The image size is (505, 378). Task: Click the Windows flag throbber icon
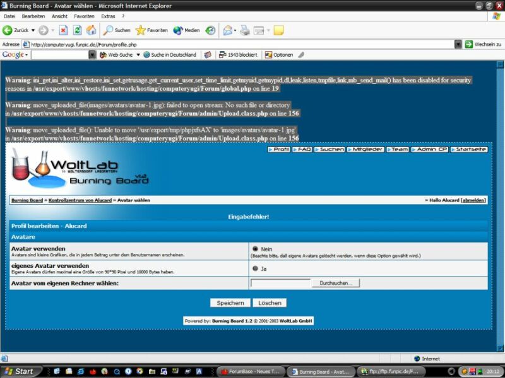pos(496,16)
